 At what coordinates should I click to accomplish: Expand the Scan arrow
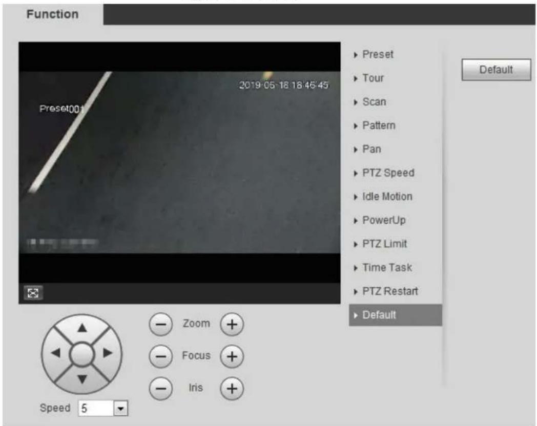(x=356, y=102)
